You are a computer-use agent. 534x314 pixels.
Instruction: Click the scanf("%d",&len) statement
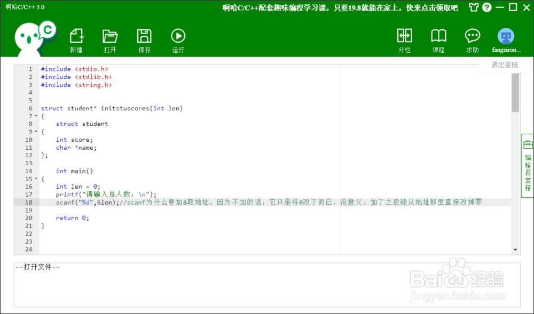point(88,202)
